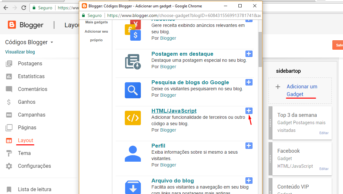This screenshot has width=343, height=194.
Task: Click the Pesquisa de blogs do Google title
Action: coord(190,83)
